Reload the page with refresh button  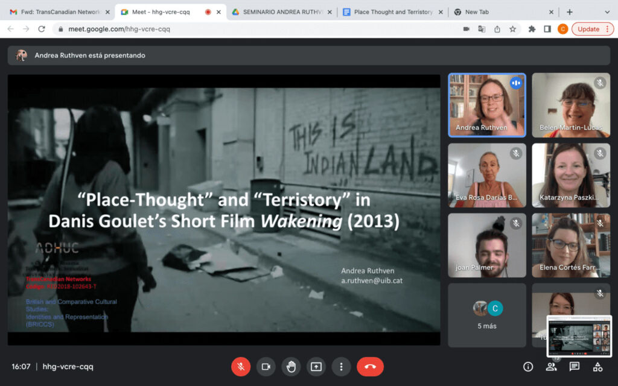(42, 29)
